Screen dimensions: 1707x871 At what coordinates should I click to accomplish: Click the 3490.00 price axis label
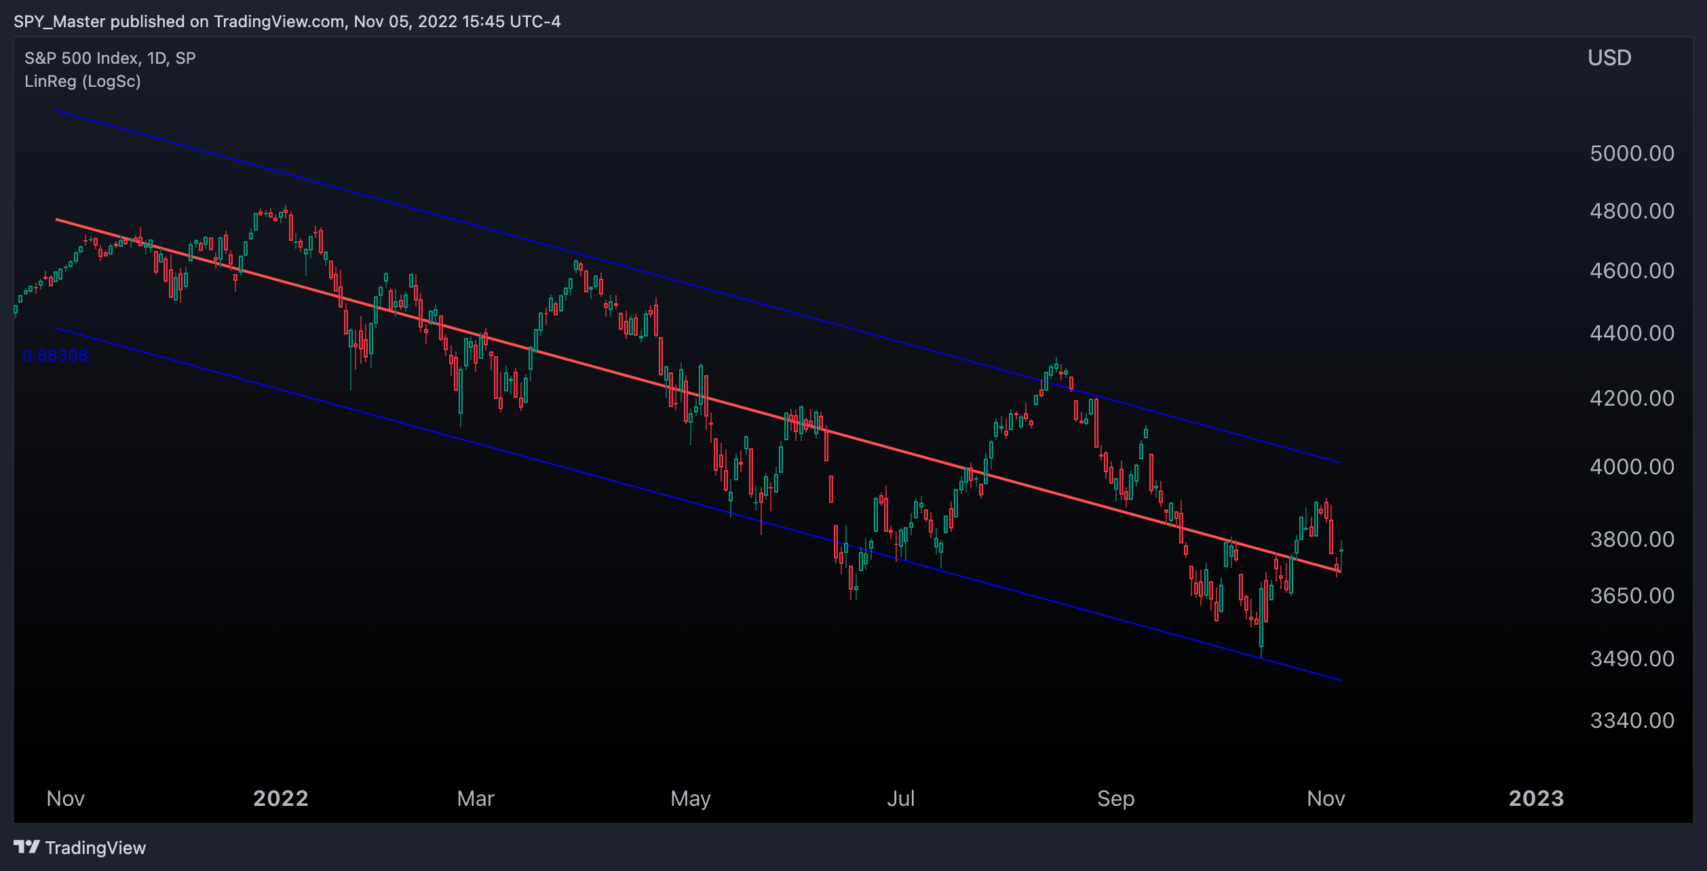[1632, 659]
